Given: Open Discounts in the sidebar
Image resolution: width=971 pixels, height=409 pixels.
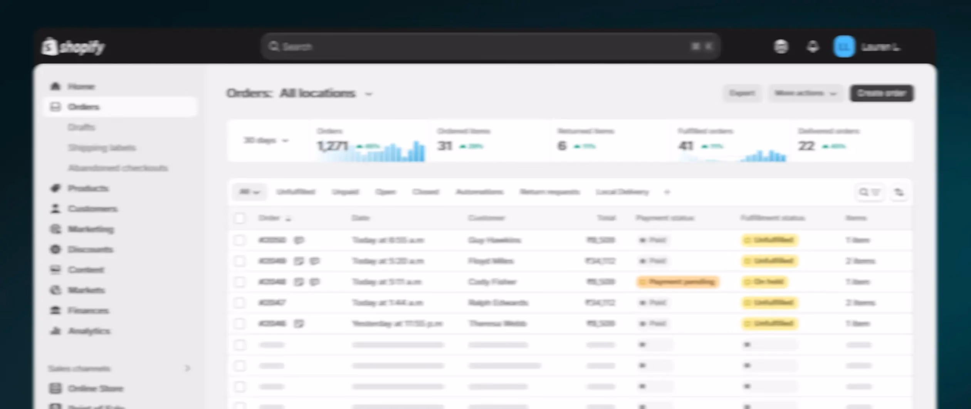Looking at the screenshot, I should click(x=90, y=250).
